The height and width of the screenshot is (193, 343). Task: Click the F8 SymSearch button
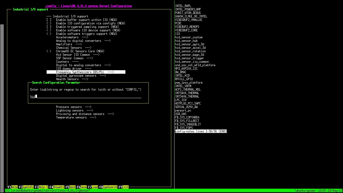(108, 187)
